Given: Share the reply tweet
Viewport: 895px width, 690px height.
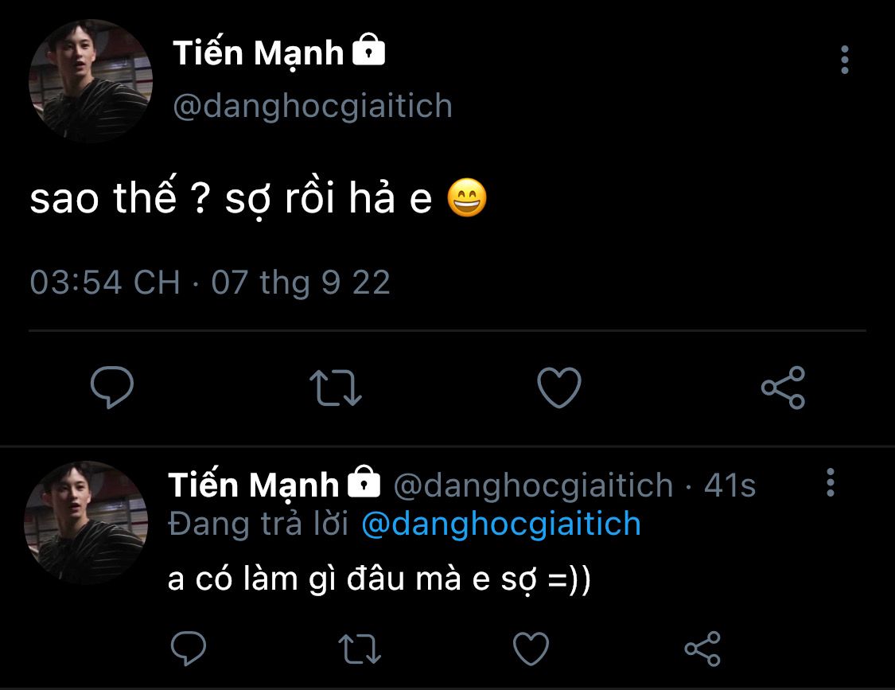Looking at the screenshot, I should (x=702, y=649).
